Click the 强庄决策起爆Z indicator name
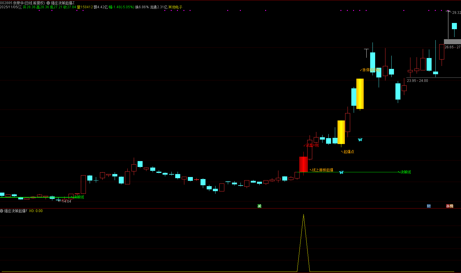Screen dimensions: 461x273 point(63,3)
